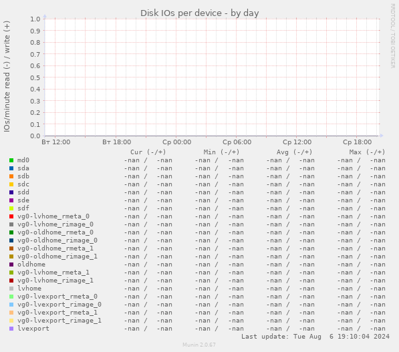Select the lvexport legend label
This screenshot has height=352, width=399.
33,329
